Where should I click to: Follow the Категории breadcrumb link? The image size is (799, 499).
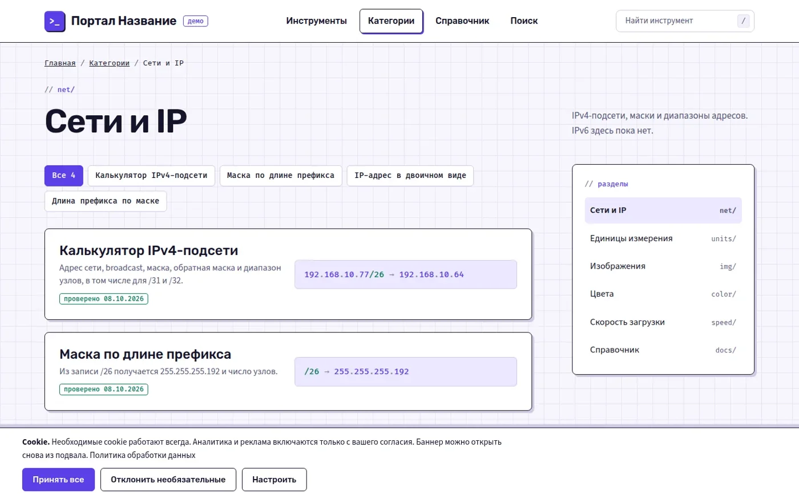109,63
